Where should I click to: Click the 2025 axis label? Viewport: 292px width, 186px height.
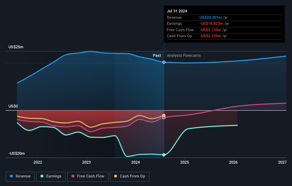(185, 162)
